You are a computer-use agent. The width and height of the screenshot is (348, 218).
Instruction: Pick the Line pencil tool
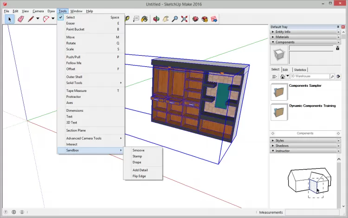point(31,19)
